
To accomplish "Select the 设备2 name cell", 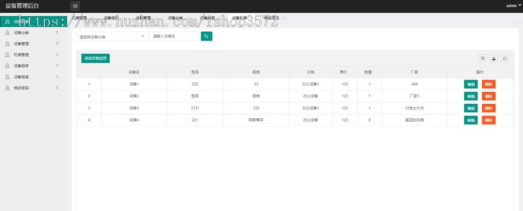I will click(134, 96).
